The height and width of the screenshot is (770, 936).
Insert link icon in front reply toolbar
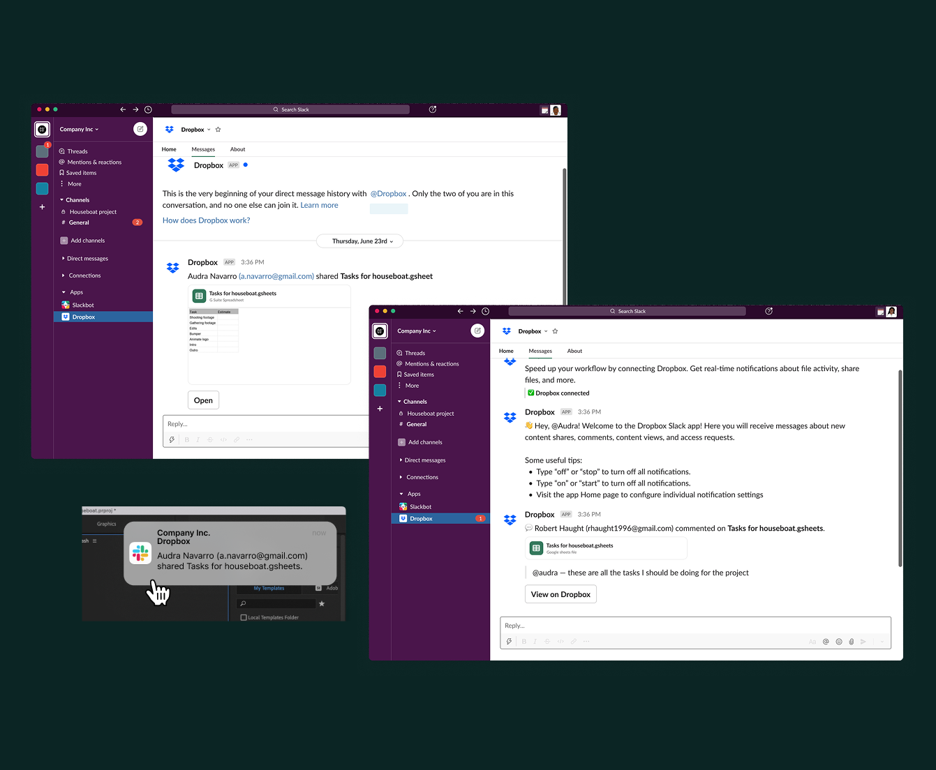click(x=574, y=641)
